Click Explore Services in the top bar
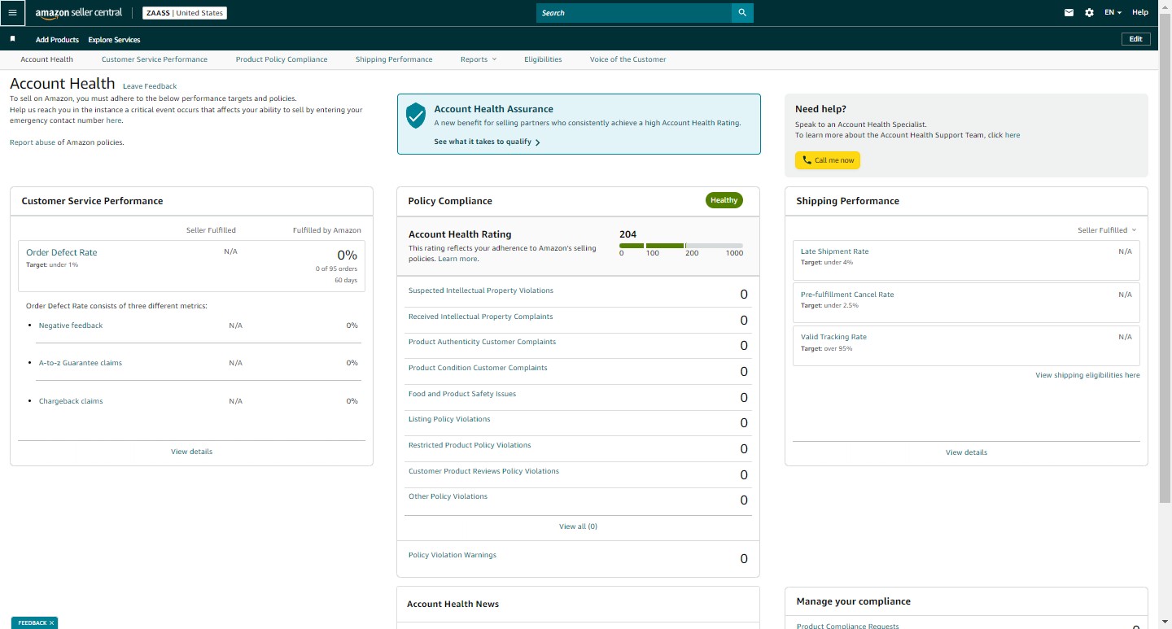 (x=114, y=40)
